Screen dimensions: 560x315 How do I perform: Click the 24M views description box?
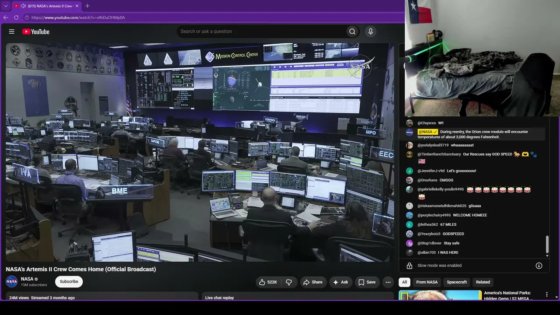tap(102, 296)
